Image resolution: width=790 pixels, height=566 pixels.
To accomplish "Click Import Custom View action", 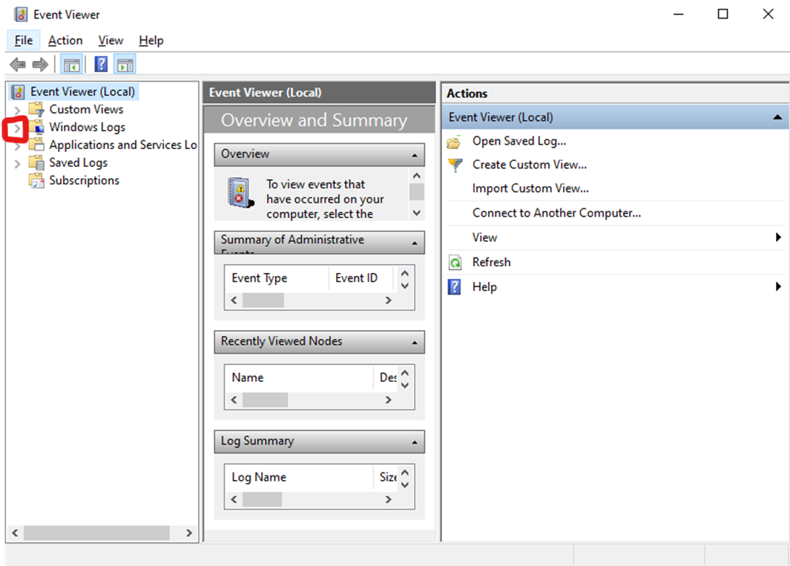I will point(530,188).
